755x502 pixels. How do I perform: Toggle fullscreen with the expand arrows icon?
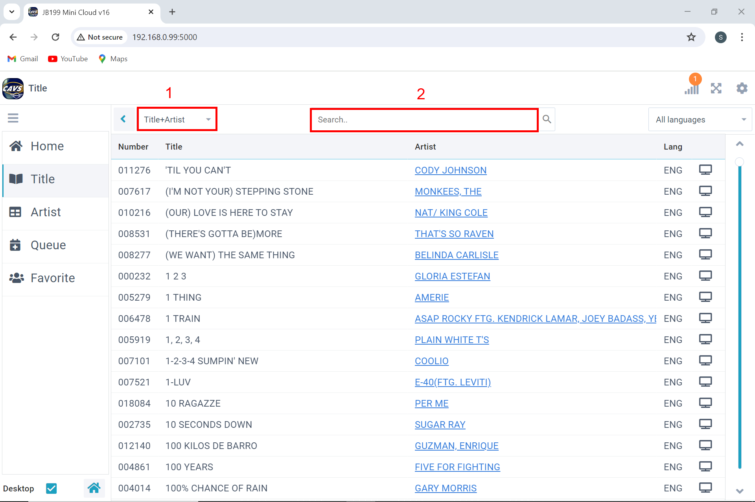[x=716, y=88]
